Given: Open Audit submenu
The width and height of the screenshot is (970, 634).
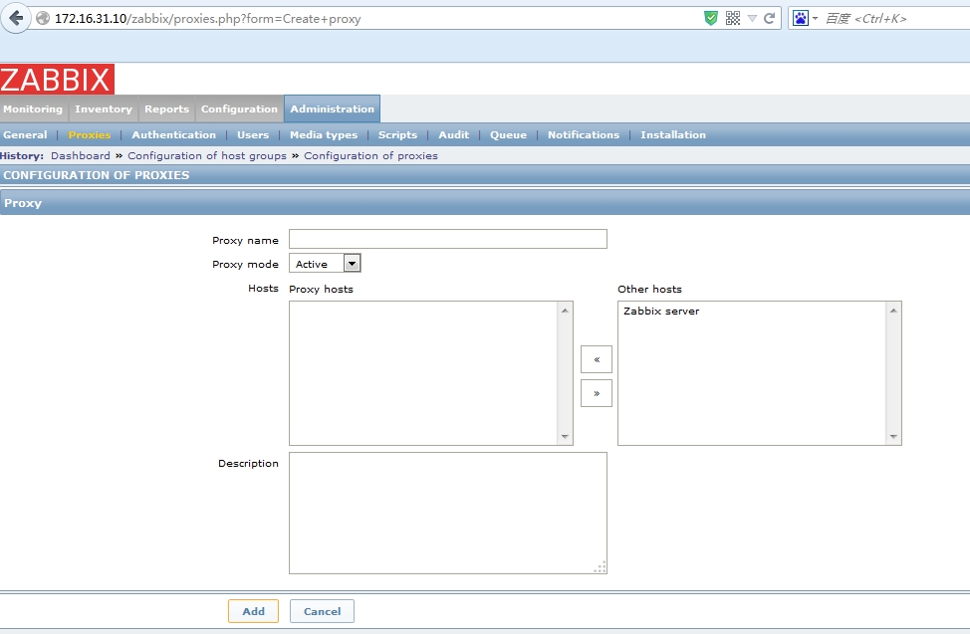Looking at the screenshot, I should (x=453, y=134).
